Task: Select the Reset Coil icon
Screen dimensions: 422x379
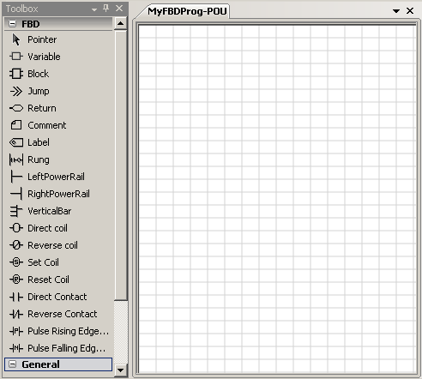Action: click(x=16, y=280)
